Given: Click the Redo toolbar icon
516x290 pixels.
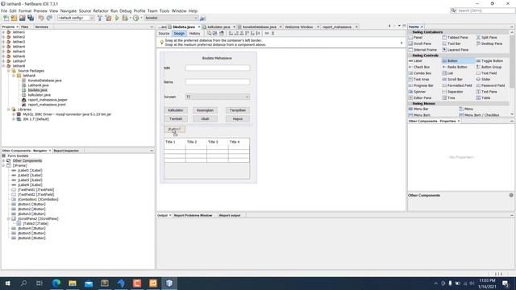Looking at the screenshot, I should tap(49, 18).
